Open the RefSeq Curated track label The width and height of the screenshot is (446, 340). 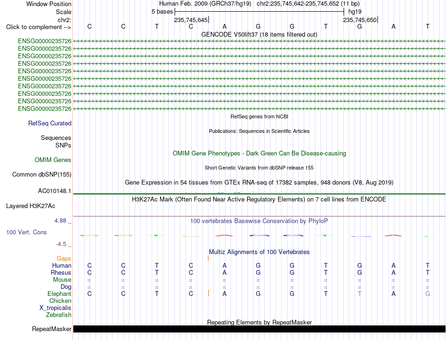pos(50,123)
